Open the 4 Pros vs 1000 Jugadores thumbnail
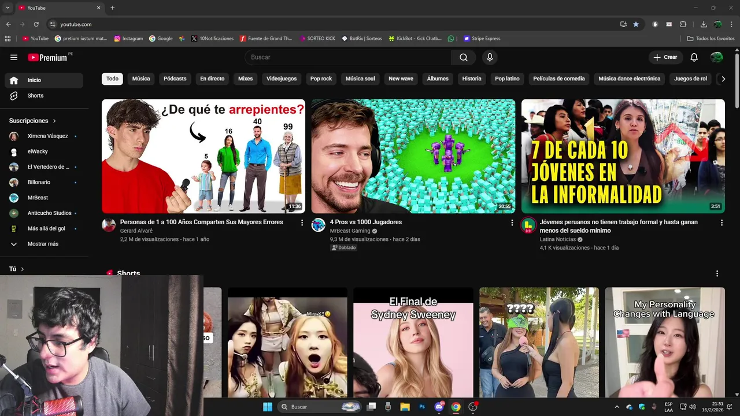This screenshot has width=740, height=416. (x=413, y=156)
